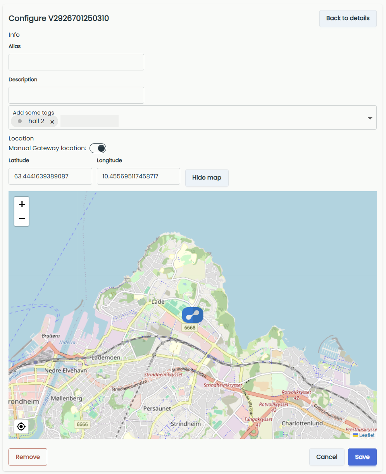Click the Remove button

(x=28, y=457)
